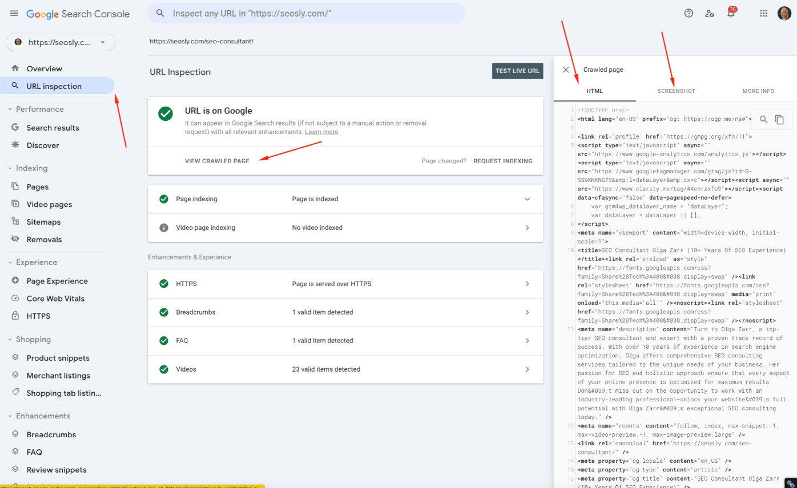Open the Google apps grid
Screen dimensions: 797x488
point(763,13)
